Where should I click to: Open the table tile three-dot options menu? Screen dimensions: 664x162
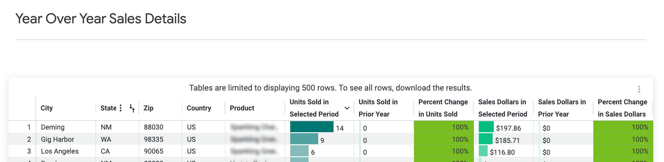639,89
